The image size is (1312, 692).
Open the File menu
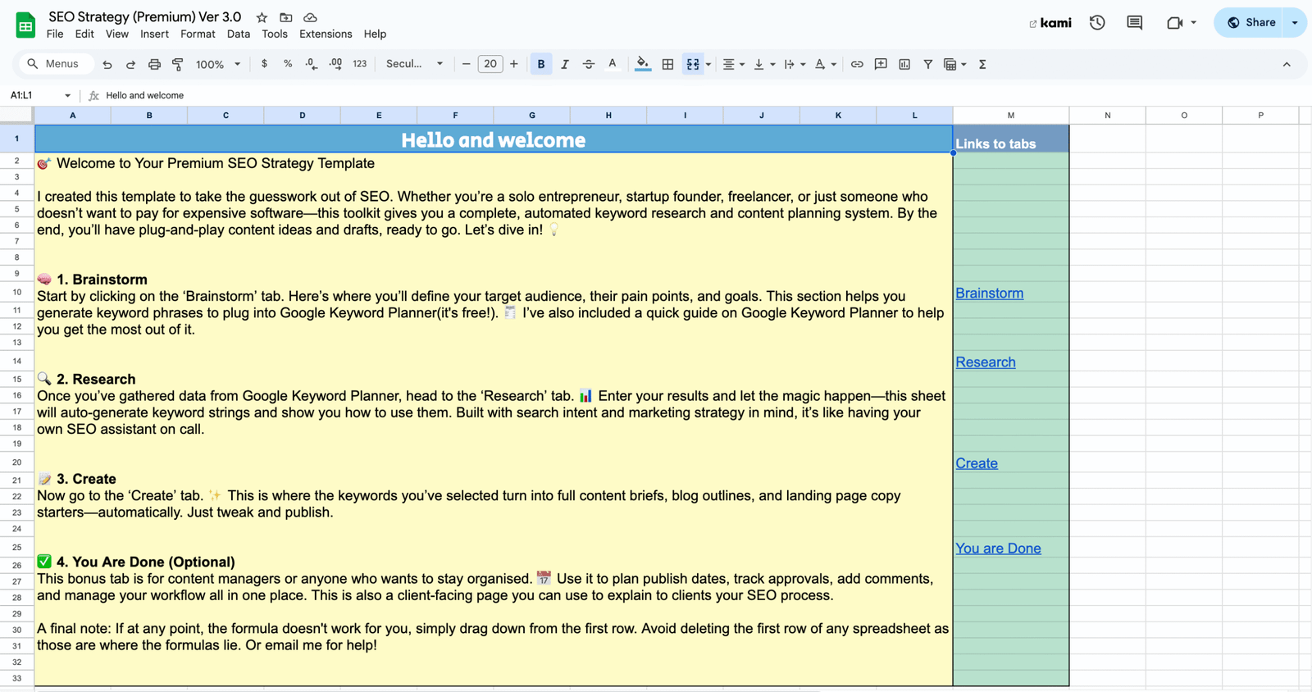[x=55, y=34]
